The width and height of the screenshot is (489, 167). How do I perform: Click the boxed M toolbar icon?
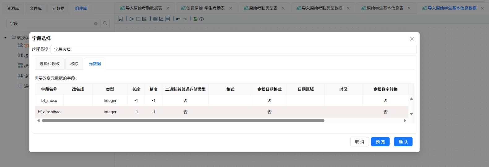(167, 19)
